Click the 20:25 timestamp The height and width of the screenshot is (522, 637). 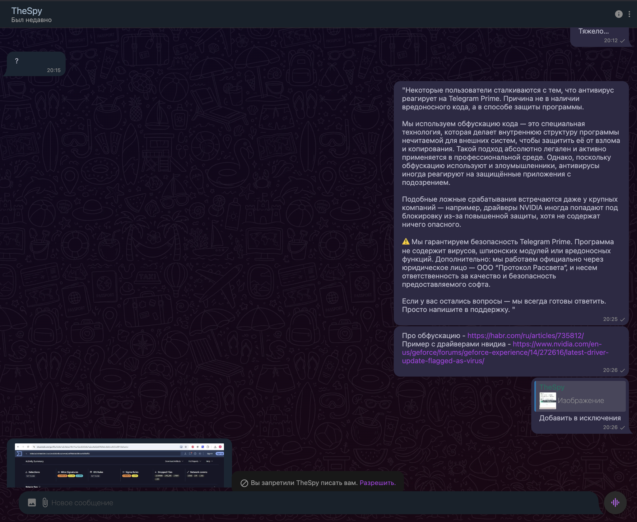(610, 319)
